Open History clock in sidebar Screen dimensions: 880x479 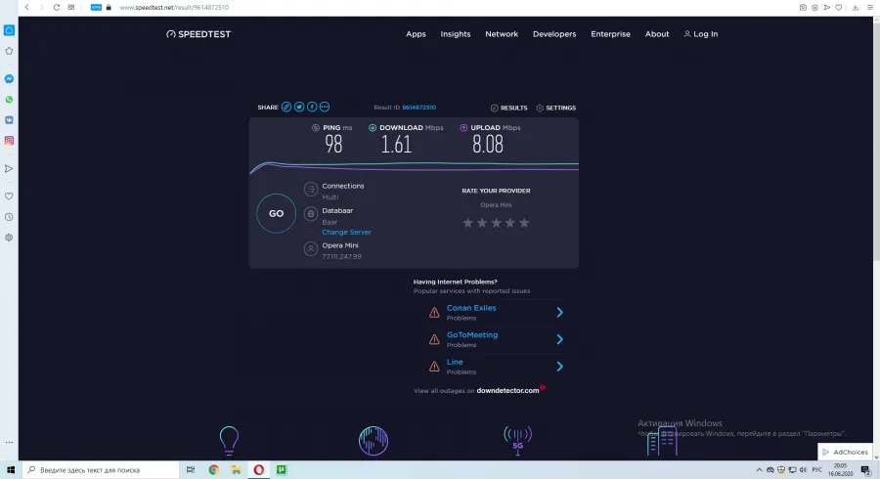(9, 217)
